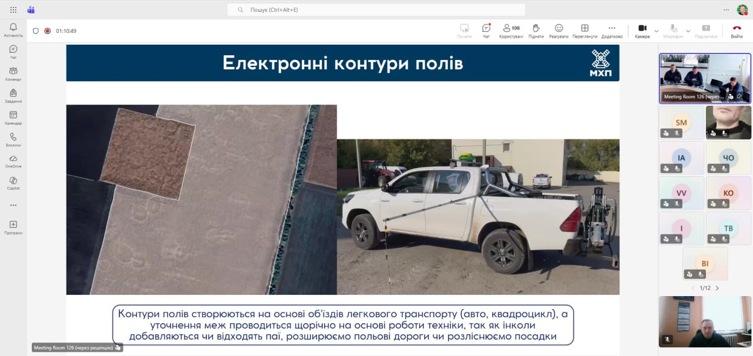
Task: Switch to Завдання in the sidebar
Action: (x=13, y=96)
